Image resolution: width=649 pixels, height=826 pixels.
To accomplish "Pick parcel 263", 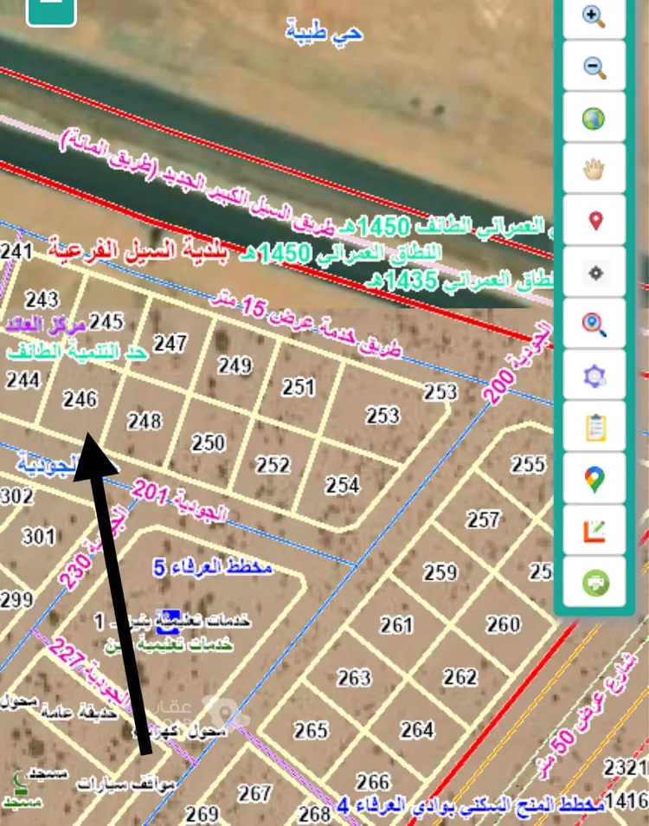I will coord(354,677).
